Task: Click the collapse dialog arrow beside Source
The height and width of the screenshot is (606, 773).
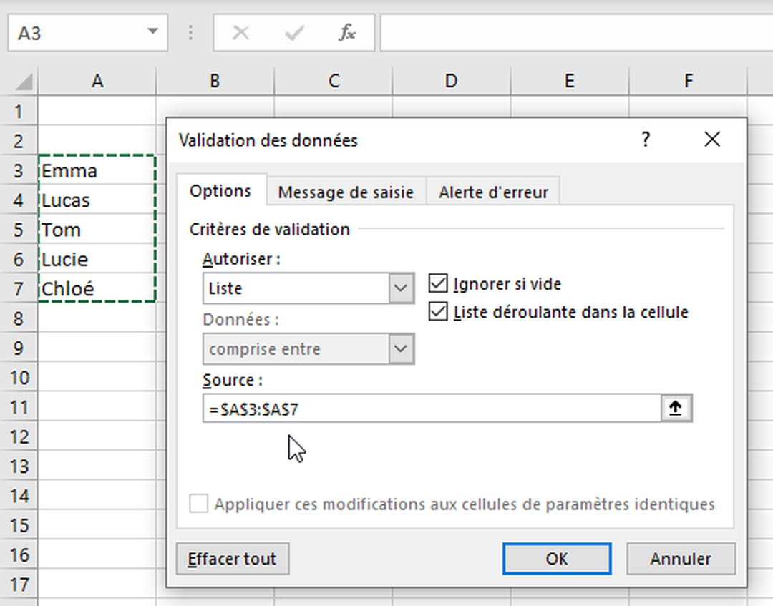Action: coord(675,407)
